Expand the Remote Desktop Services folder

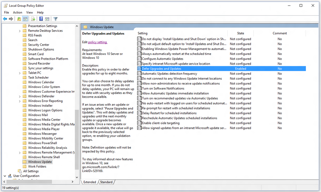(x=20, y=30)
